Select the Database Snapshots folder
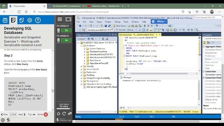This screenshot has width=224, height=126. 98,51
